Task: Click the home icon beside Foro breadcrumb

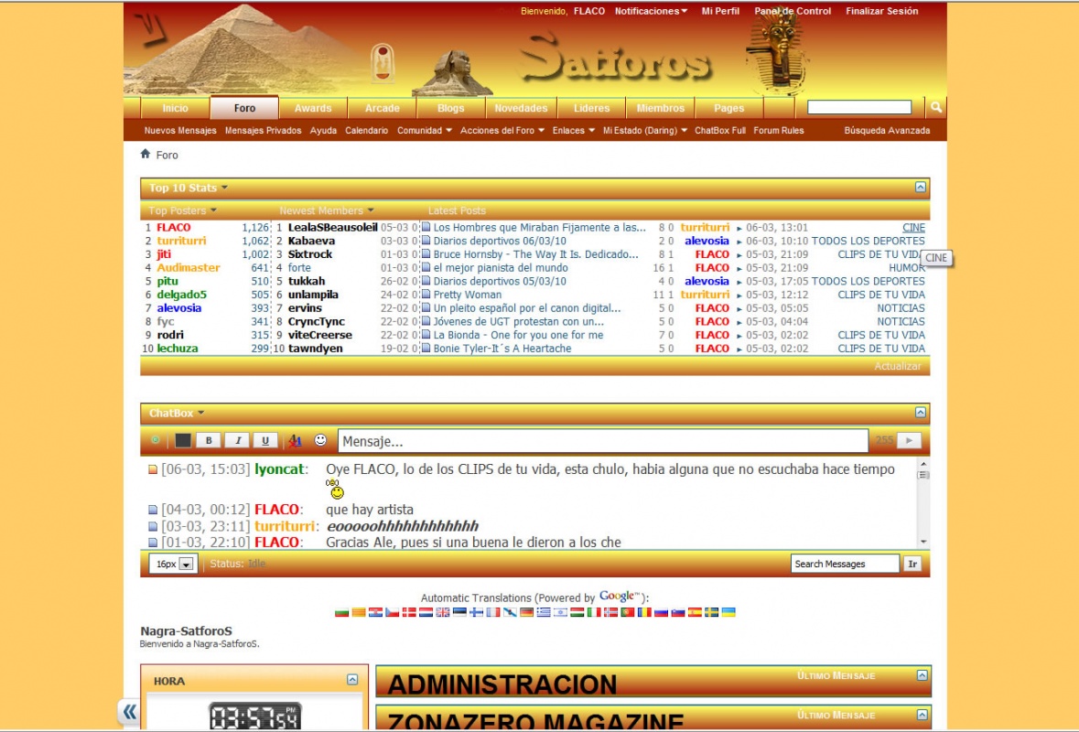Action: click(146, 155)
